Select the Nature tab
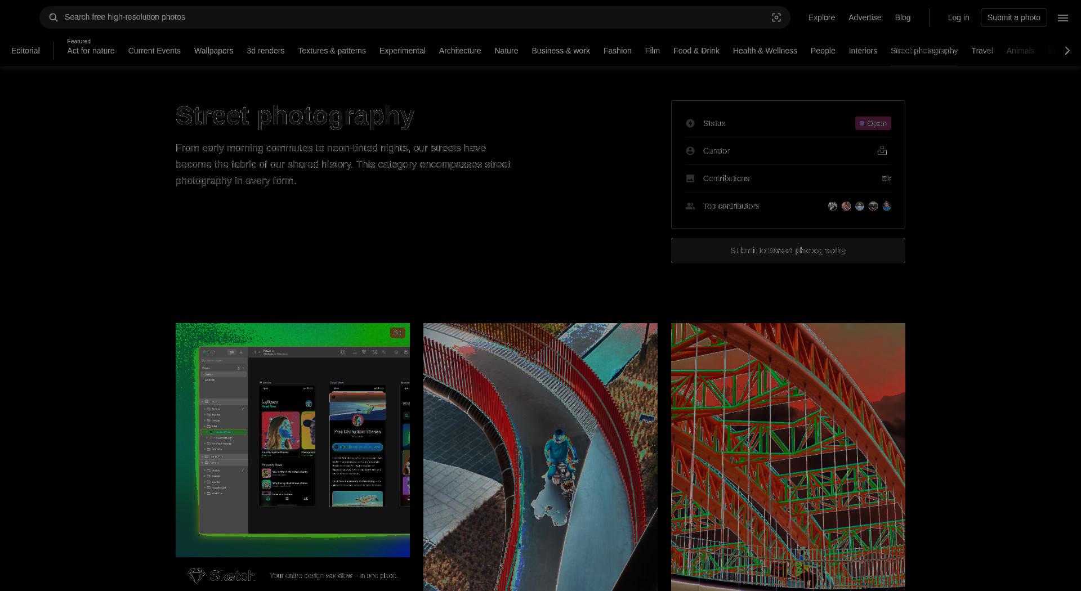The image size is (1081, 591). [506, 51]
